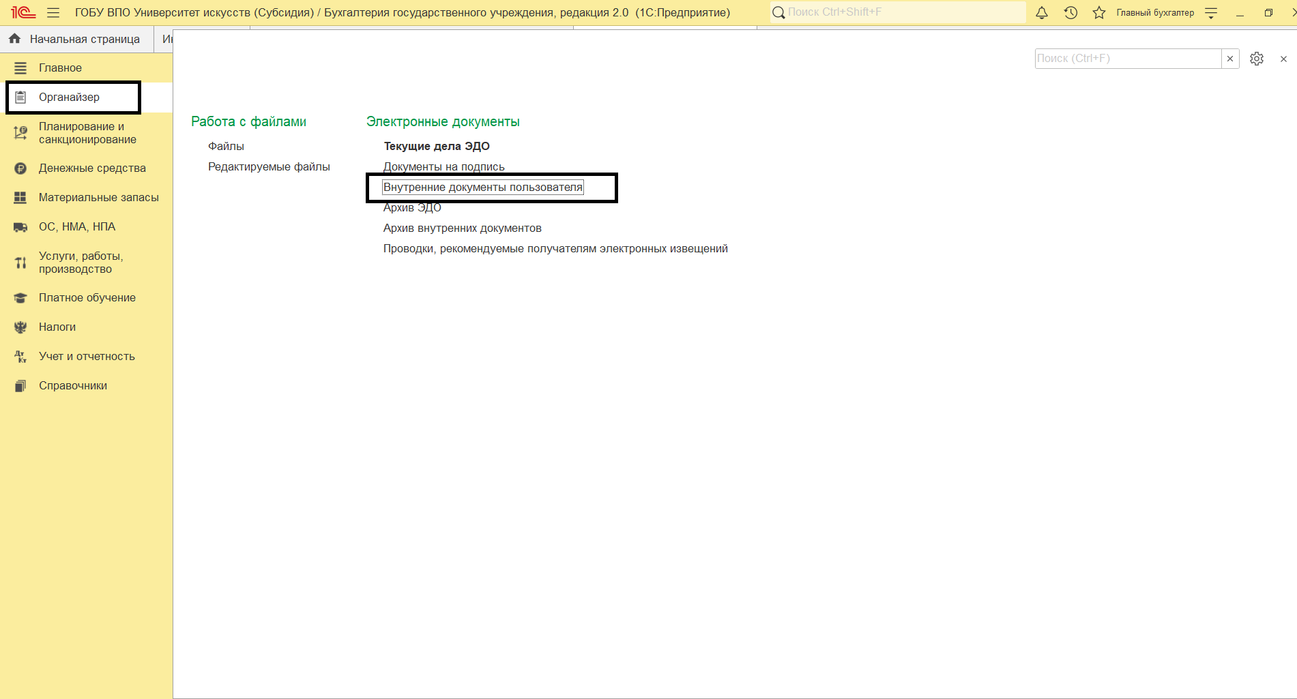The width and height of the screenshot is (1297, 699).
Task: Open the Денежные средства section
Action: tap(92, 168)
